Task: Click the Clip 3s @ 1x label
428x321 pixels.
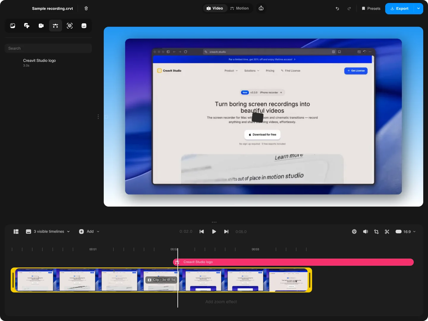Action: coord(161,280)
